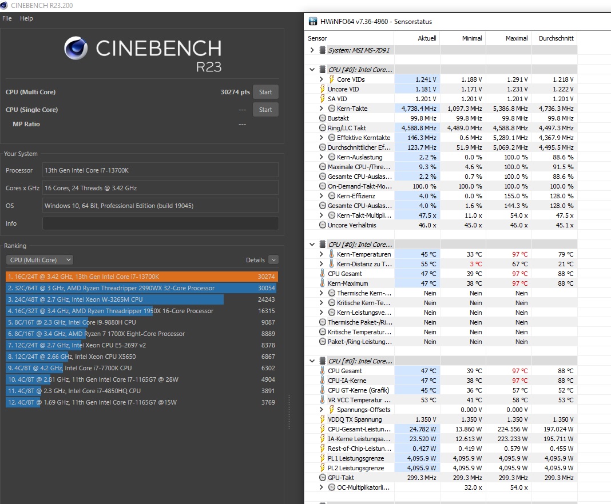
Task: Click the Durchschnitt column header
Action: 554,38
